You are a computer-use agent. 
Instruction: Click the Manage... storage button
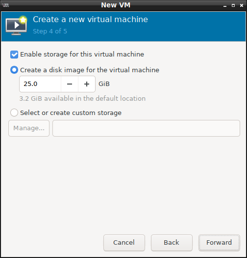click(x=29, y=128)
